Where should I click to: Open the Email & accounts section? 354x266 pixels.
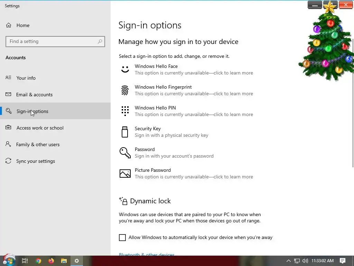pos(55,95)
